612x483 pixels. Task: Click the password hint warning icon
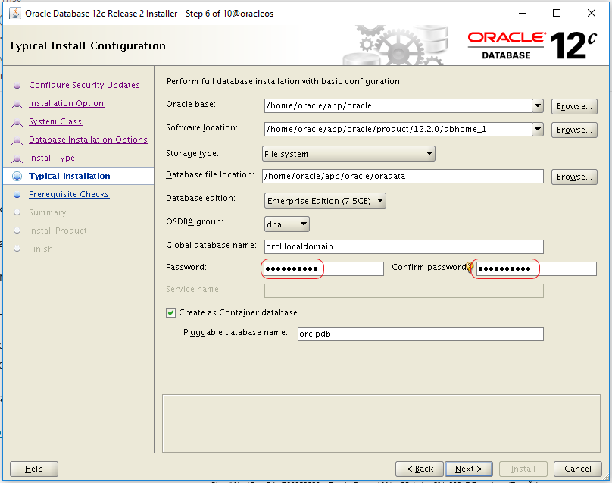pos(470,267)
